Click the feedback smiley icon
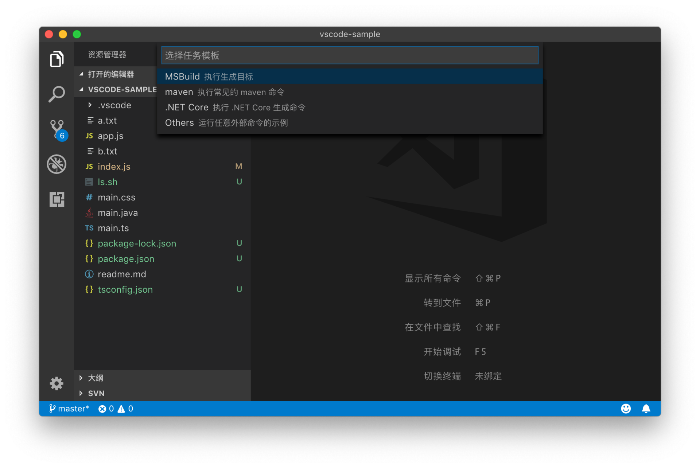Image resolution: width=700 pixels, height=468 pixels. (626, 409)
